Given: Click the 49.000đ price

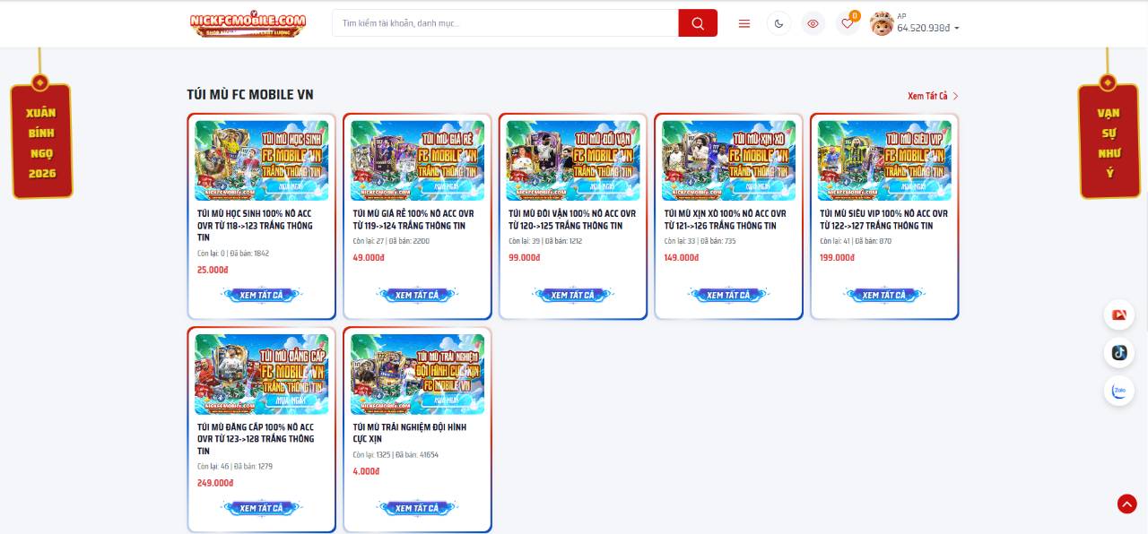Looking at the screenshot, I should click(369, 257).
